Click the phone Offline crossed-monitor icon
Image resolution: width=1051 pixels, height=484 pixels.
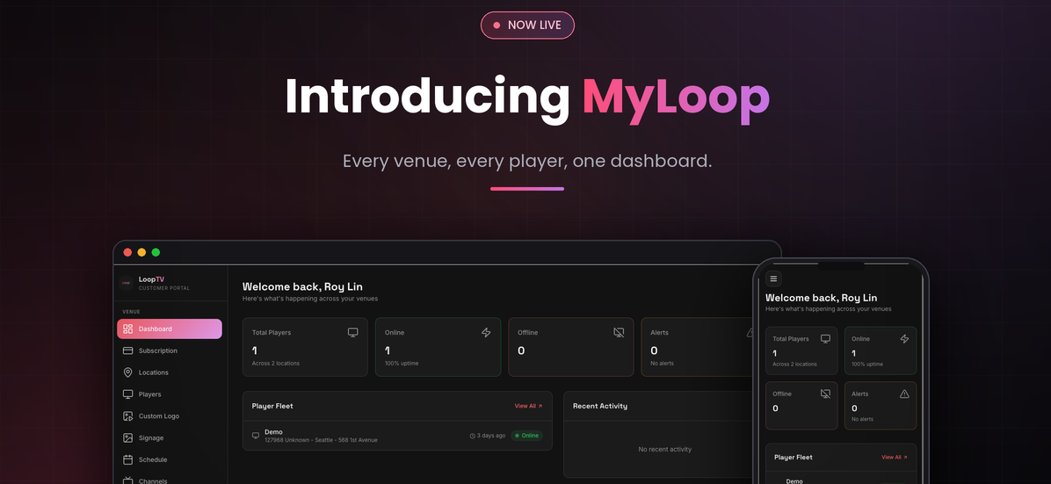[x=825, y=394]
